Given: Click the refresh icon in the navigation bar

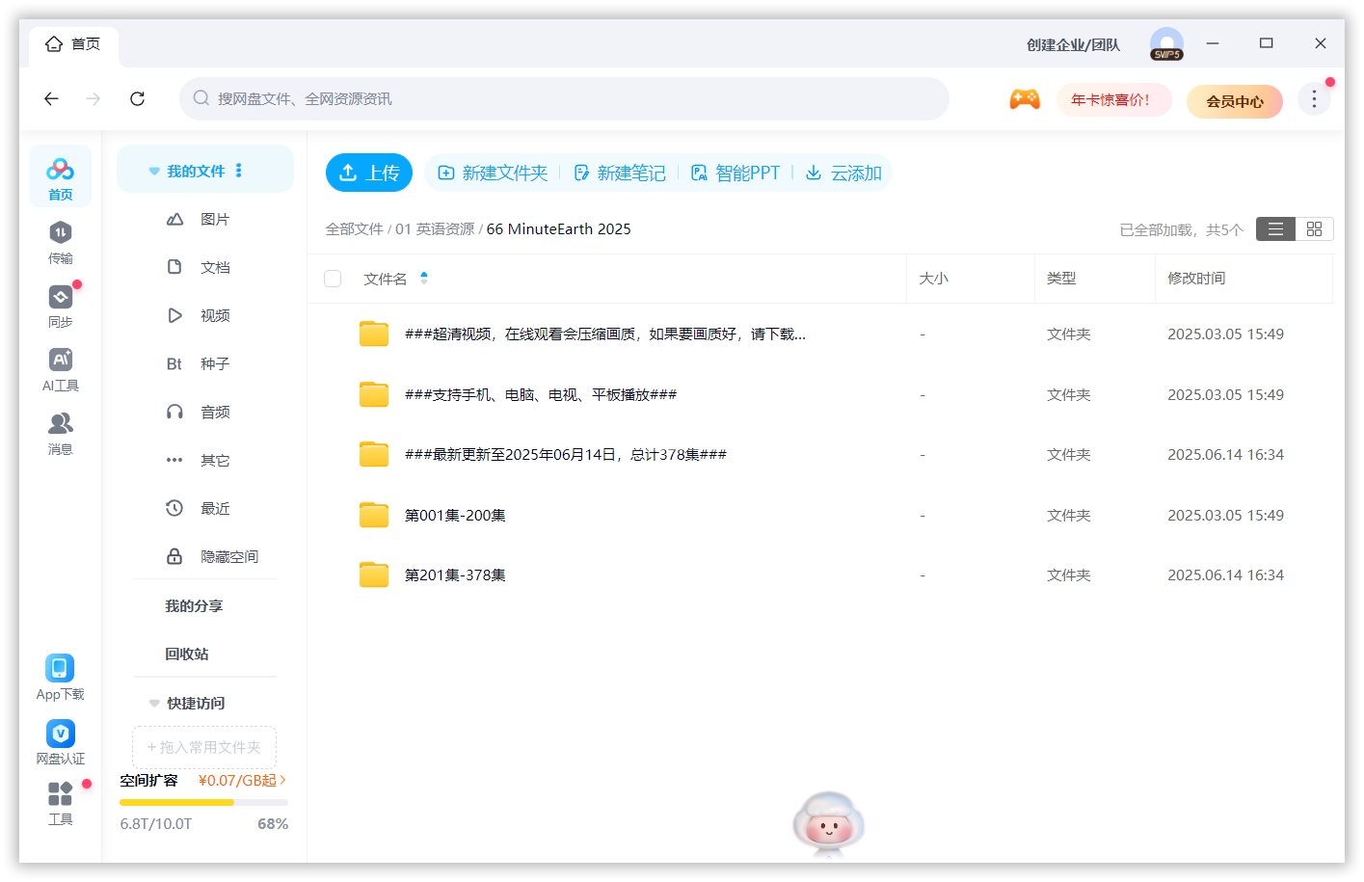Looking at the screenshot, I should coord(138,98).
